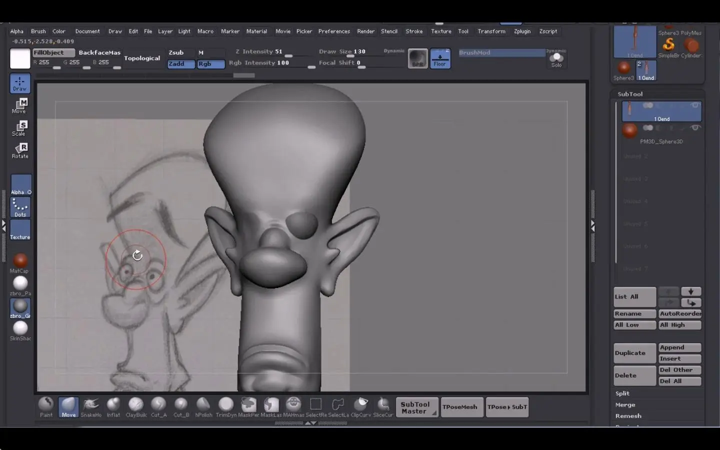Screen dimensions: 720x450
Task: Choose the MatCap red material
Action: (x=20, y=263)
